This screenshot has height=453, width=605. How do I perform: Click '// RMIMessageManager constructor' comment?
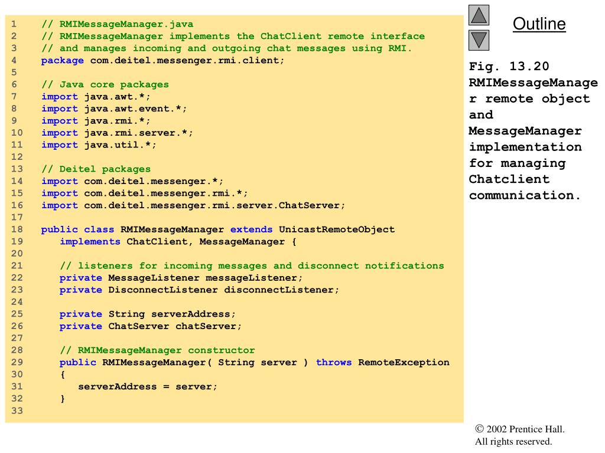tap(157, 350)
